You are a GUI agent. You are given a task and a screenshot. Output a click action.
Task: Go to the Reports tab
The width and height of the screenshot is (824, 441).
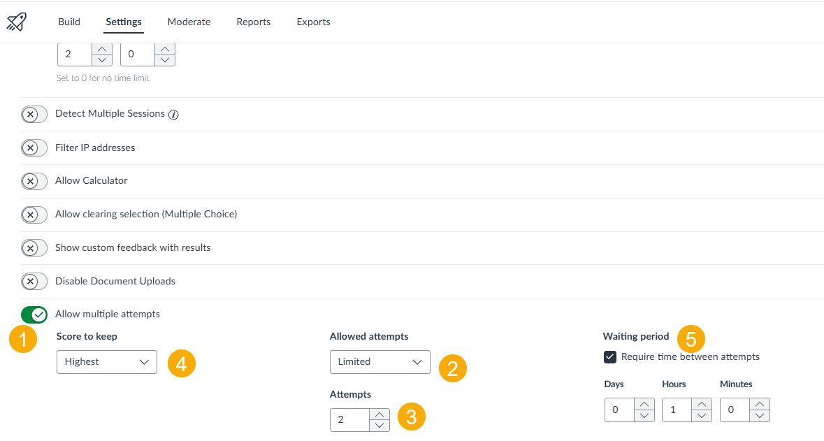[253, 22]
